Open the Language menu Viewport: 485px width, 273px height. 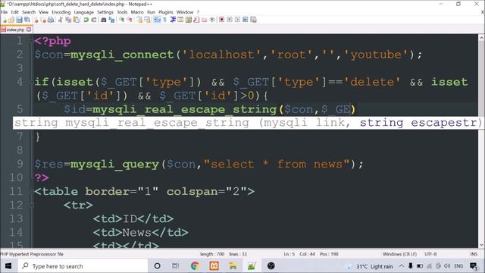(x=83, y=12)
